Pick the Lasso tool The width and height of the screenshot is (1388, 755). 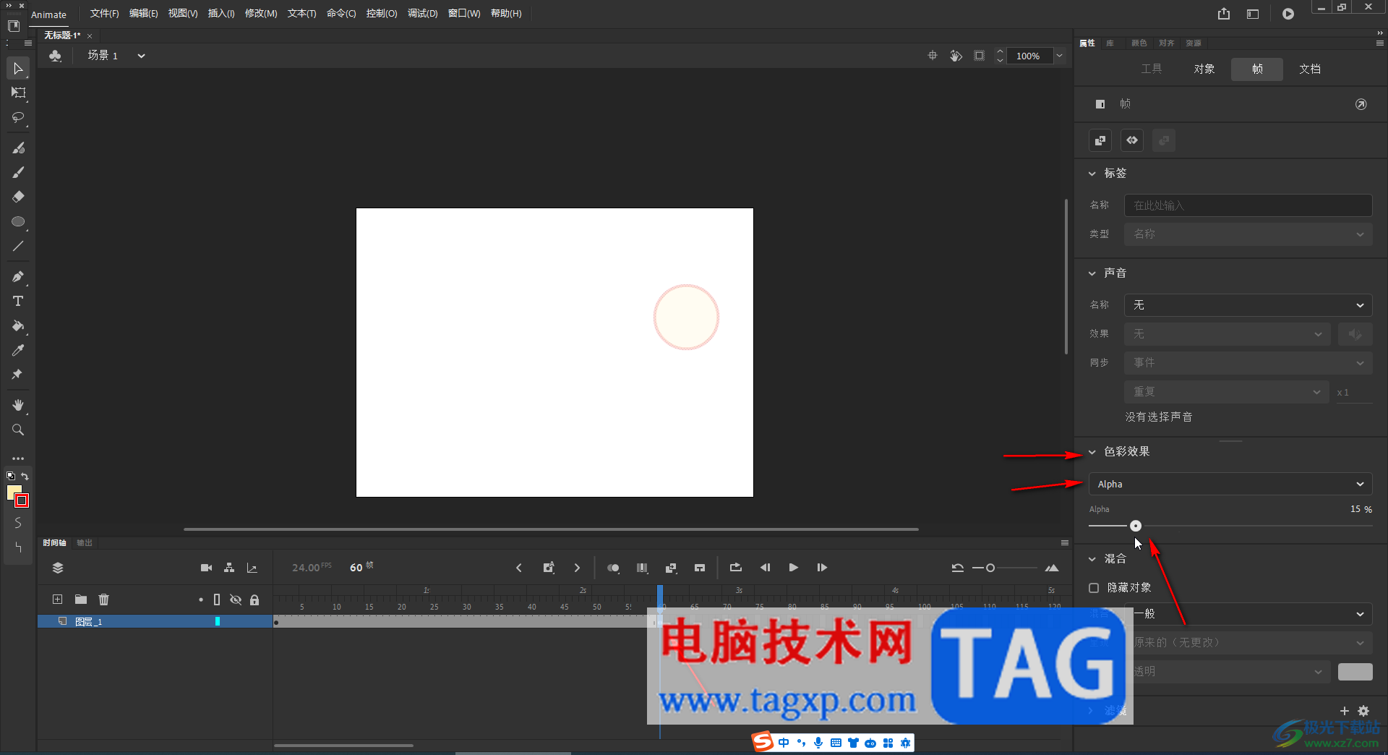click(x=18, y=117)
